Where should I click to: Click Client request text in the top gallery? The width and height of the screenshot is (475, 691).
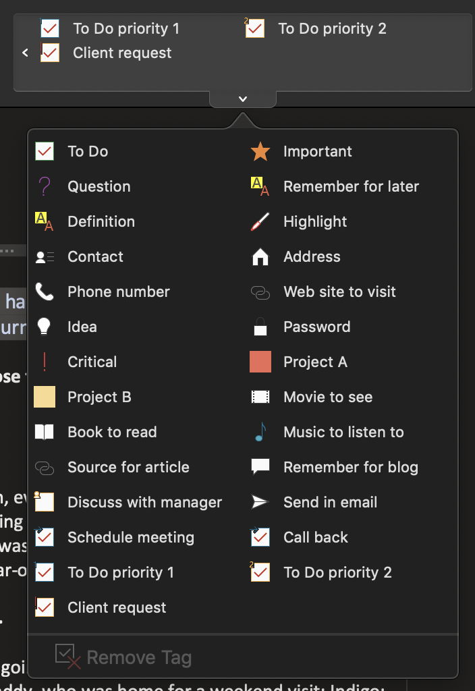click(x=123, y=53)
